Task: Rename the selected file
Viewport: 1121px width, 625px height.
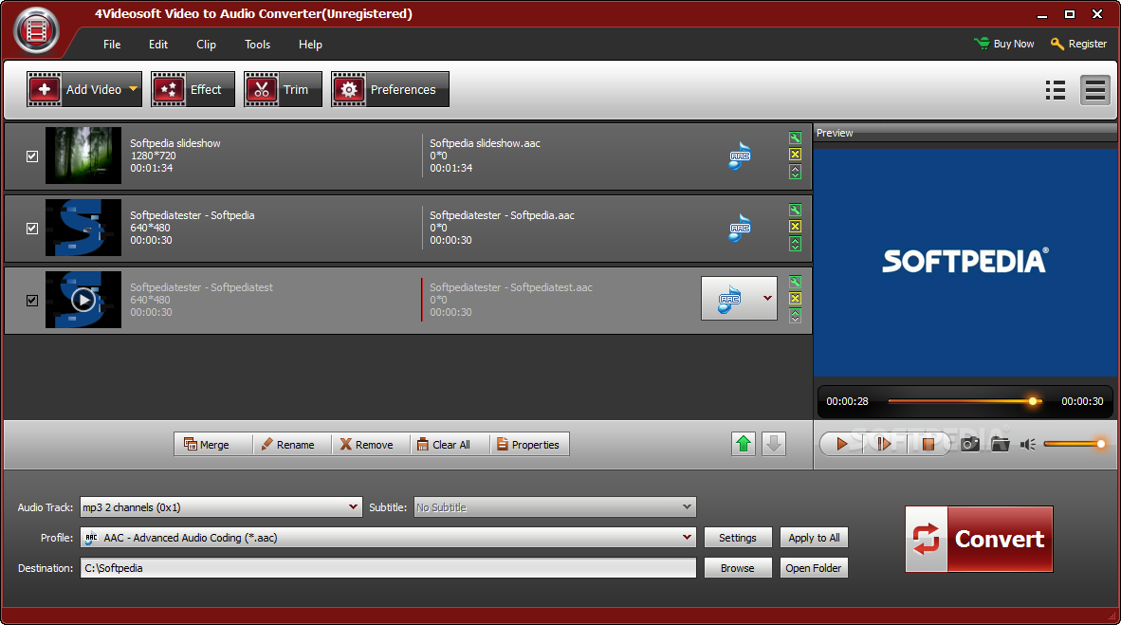Action: (x=292, y=444)
